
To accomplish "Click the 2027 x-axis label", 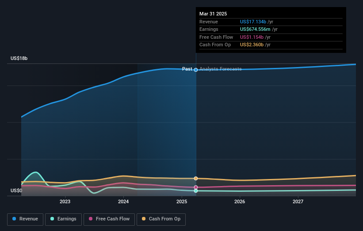I will [x=298, y=201].
